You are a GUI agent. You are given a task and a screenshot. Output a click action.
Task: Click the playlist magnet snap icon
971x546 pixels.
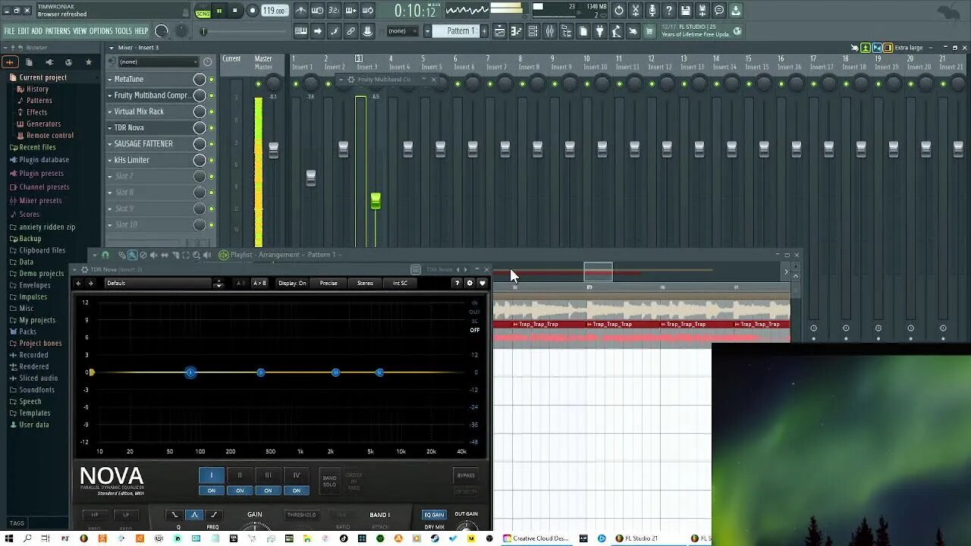[x=105, y=255]
